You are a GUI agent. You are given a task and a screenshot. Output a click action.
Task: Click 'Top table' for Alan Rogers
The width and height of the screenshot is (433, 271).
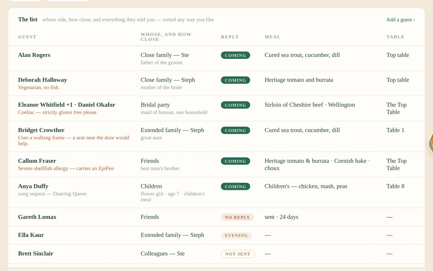tap(398, 55)
